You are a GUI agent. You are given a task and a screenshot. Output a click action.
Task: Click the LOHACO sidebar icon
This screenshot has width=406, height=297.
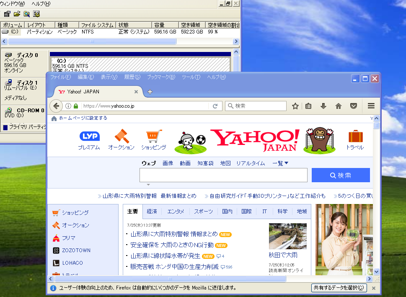[56, 263]
